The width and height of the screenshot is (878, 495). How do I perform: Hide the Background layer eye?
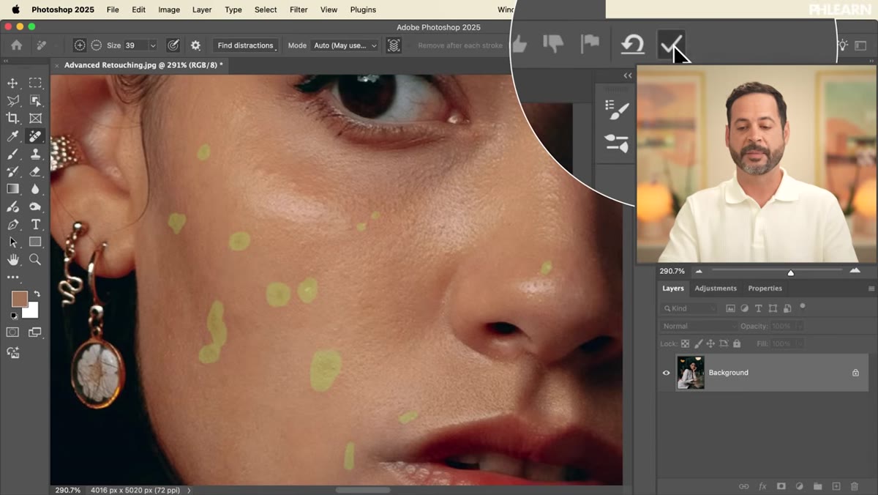tap(666, 373)
